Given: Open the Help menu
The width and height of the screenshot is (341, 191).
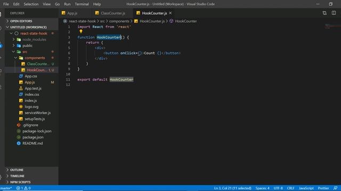Looking at the screenshot, I should 97,4.
